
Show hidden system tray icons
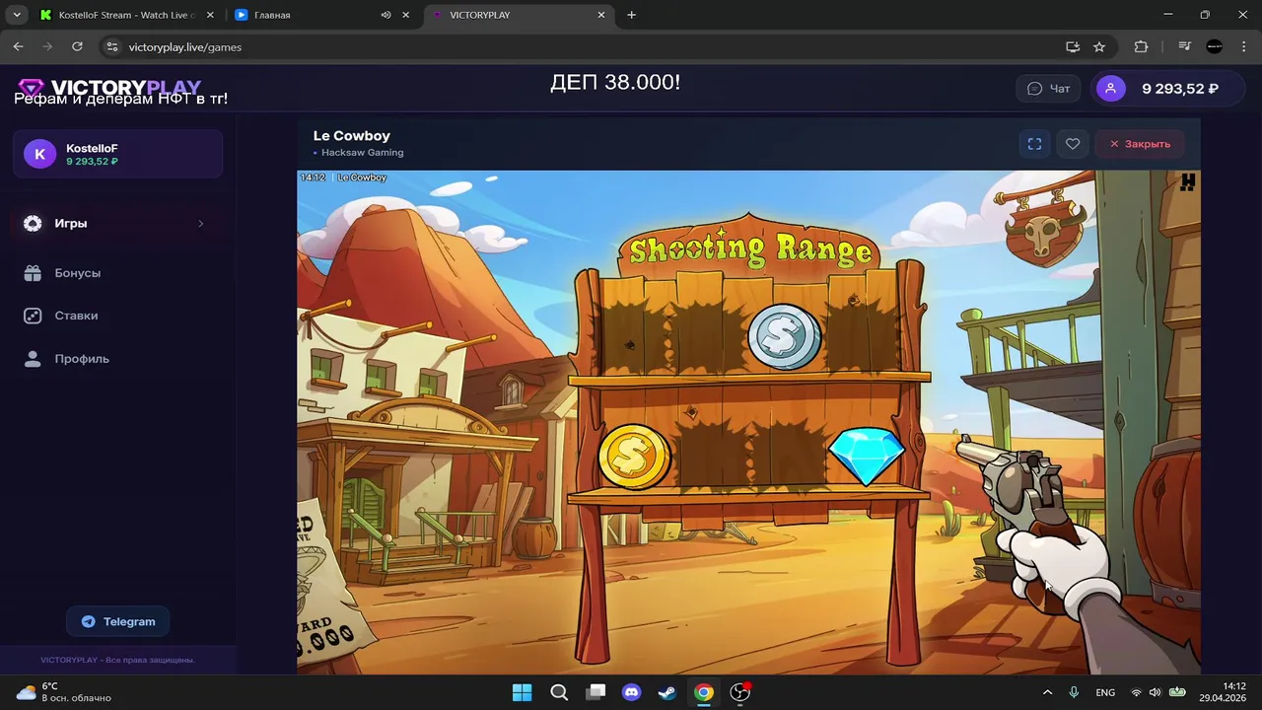point(1047,692)
